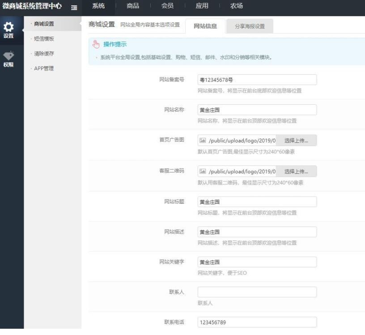
Task: Click the 默认首页广告图 size hint text
Action: tap(246, 152)
